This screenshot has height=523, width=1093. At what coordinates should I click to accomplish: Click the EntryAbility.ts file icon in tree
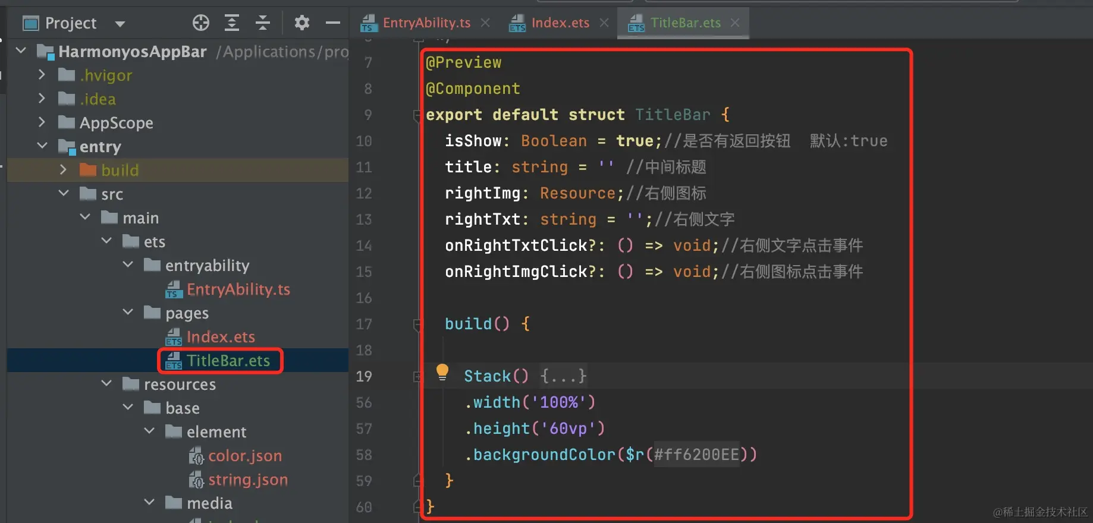(174, 289)
